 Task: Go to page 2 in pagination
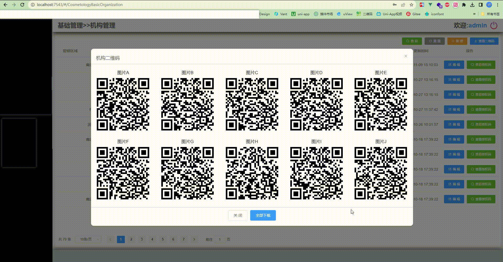(x=131, y=239)
